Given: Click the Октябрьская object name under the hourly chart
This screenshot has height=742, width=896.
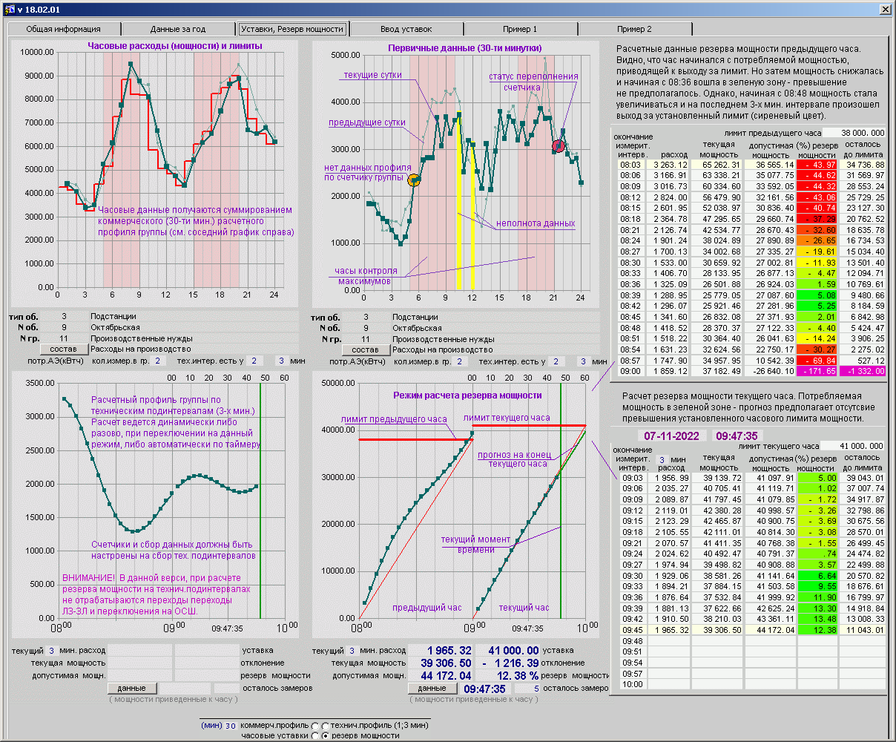Looking at the screenshot, I should (114, 327).
